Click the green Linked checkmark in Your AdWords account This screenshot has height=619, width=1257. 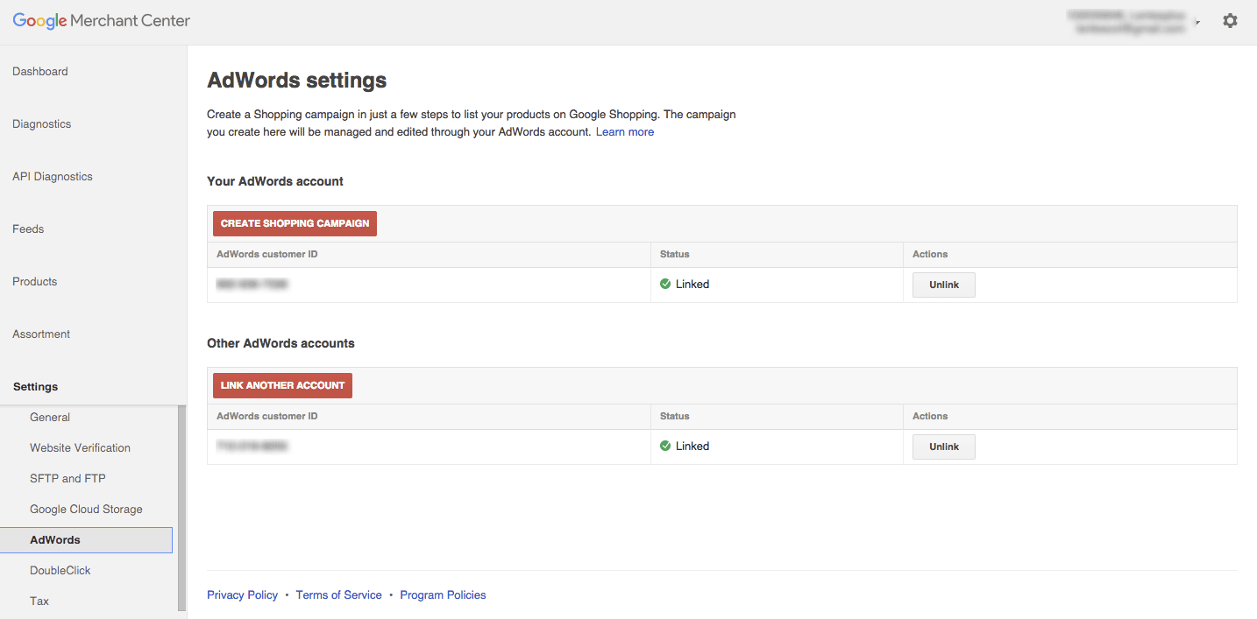665,284
